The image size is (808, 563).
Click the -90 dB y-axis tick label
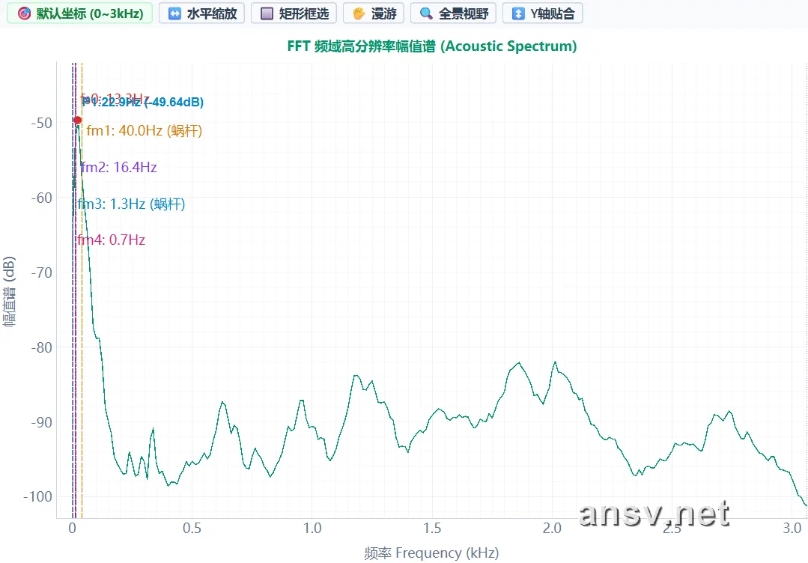click(x=41, y=422)
